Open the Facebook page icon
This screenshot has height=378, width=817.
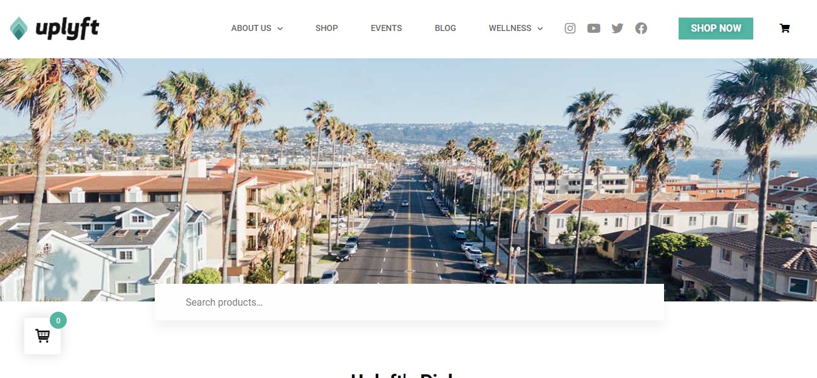click(x=641, y=28)
